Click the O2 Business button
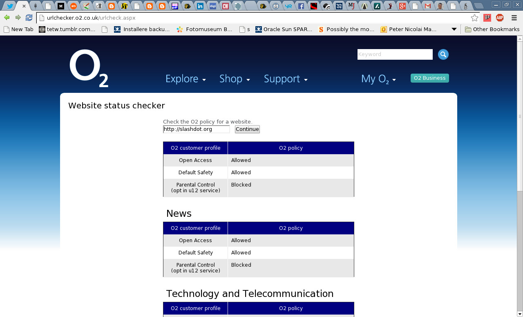Image resolution: width=523 pixels, height=317 pixels. 430,78
